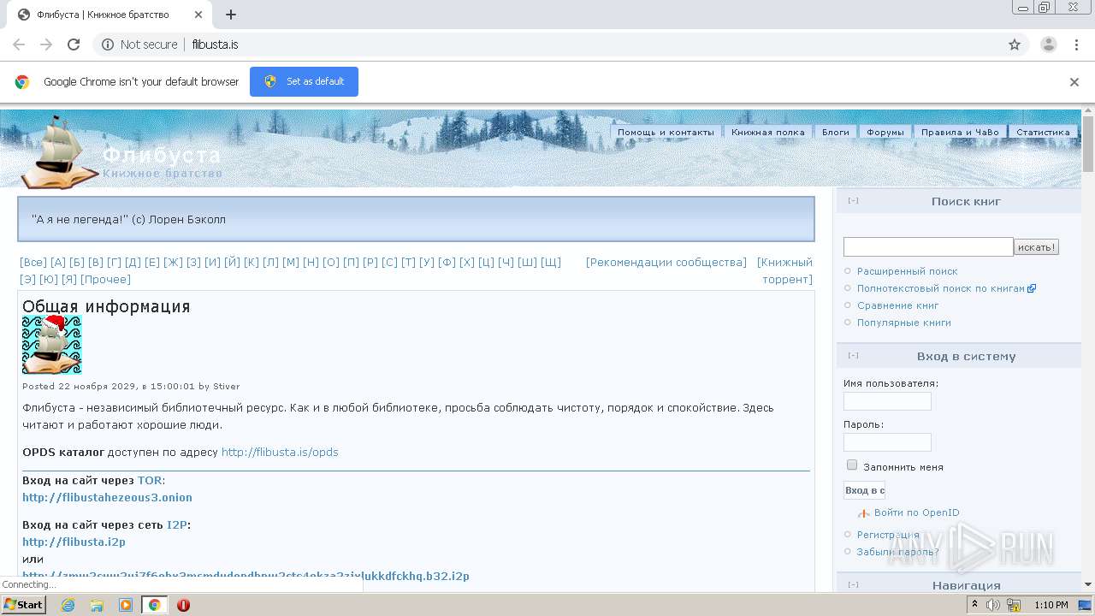Open the I2P link
This screenshot has width=1095, height=616.
tap(176, 524)
